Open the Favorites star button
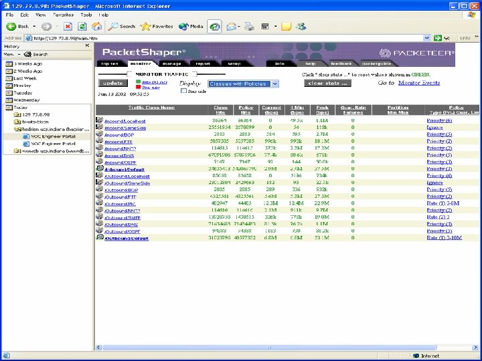The image size is (482, 361). (157, 27)
